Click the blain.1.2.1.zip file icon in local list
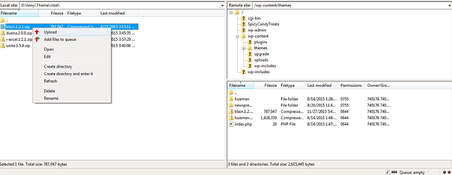Viewport: 452px width, 175px height. [3, 27]
